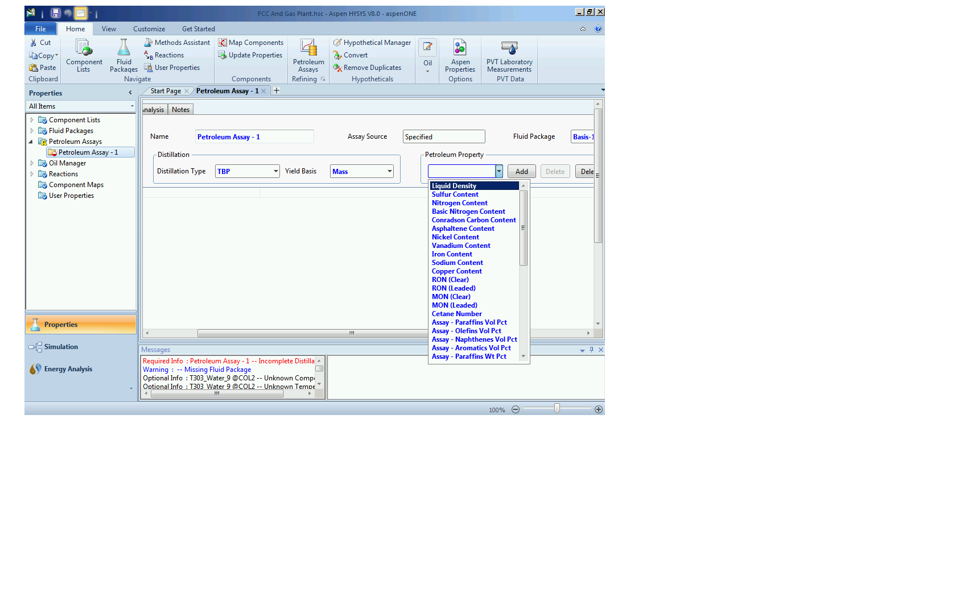Switch to the Customize ribbon tab

149,29
